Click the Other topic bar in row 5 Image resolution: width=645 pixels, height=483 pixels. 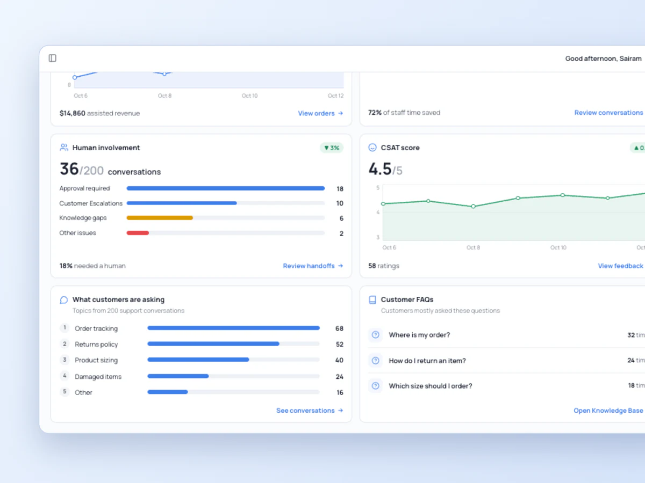(x=233, y=392)
